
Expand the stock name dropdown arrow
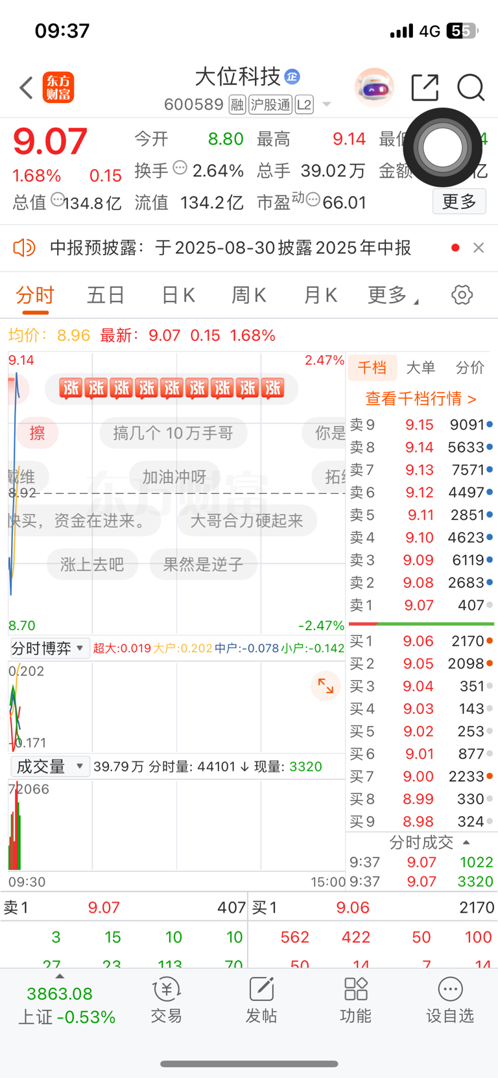[x=326, y=104]
